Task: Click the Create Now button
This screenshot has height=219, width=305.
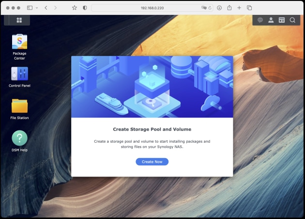Action: pos(152,161)
